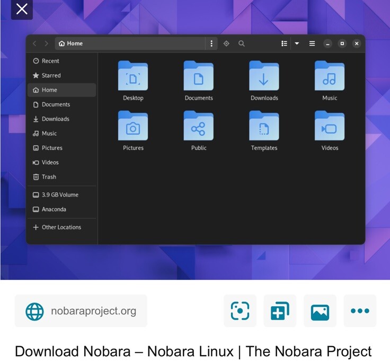Close the file manager window

[x=357, y=43]
